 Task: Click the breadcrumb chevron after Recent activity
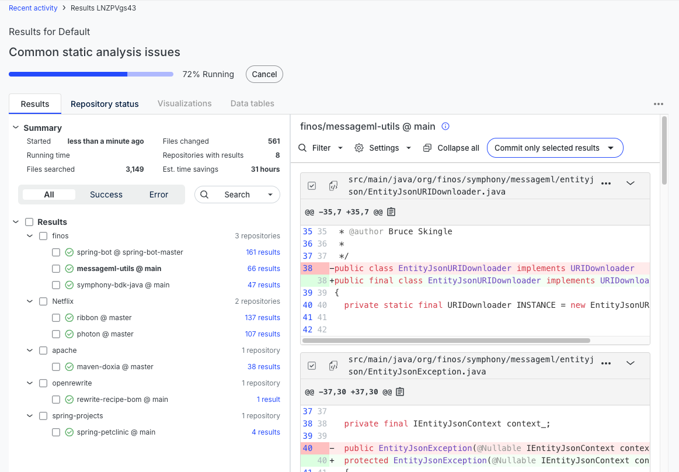tap(64, 8)
